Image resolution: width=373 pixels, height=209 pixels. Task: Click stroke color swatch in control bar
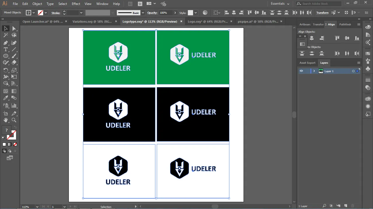click(x=41, y=13)
